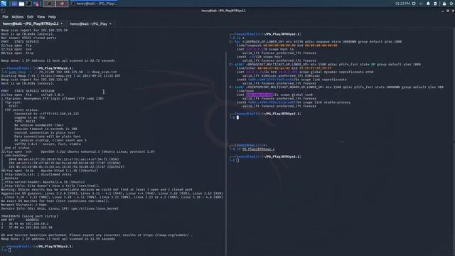Click the eth0 interface line
This screenshot has height=256, width=455.
coord(325,65)
